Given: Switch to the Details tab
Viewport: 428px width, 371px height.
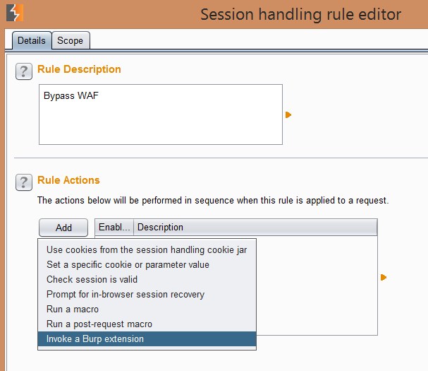Looking at the screenshot, I should 32,40.
